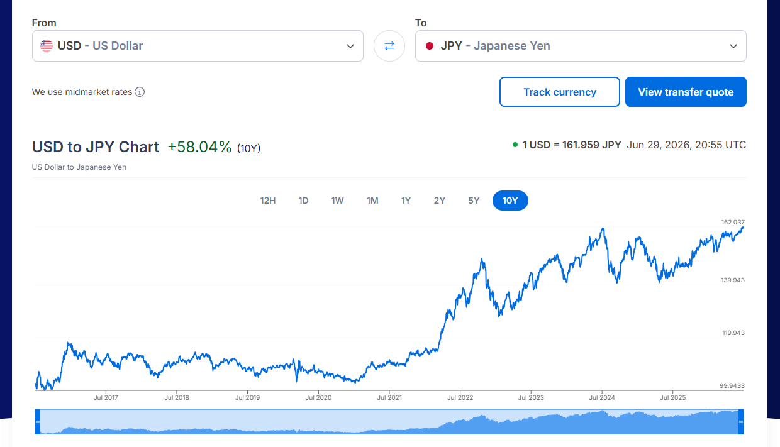The image size is (780, 447).
Task: Select the 12H chart range
Action: click(x=268, y=201)
